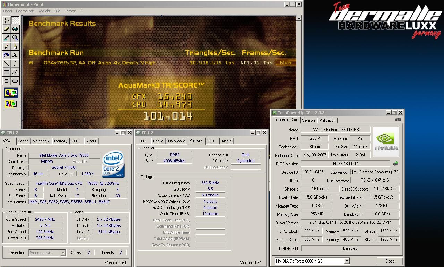Click the NVIDIA SLI Disabled field
This screenshot has width=444, height=267.
point(350,248)
